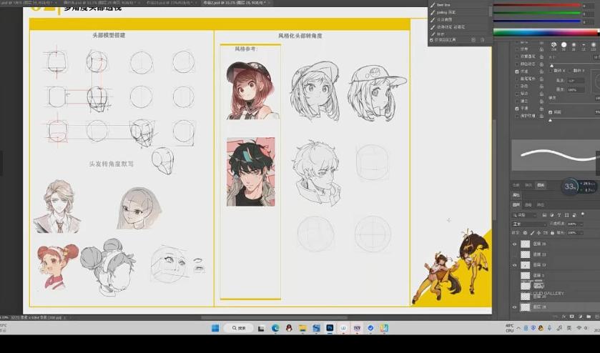Click the lock all layers icon

point(554,233)
